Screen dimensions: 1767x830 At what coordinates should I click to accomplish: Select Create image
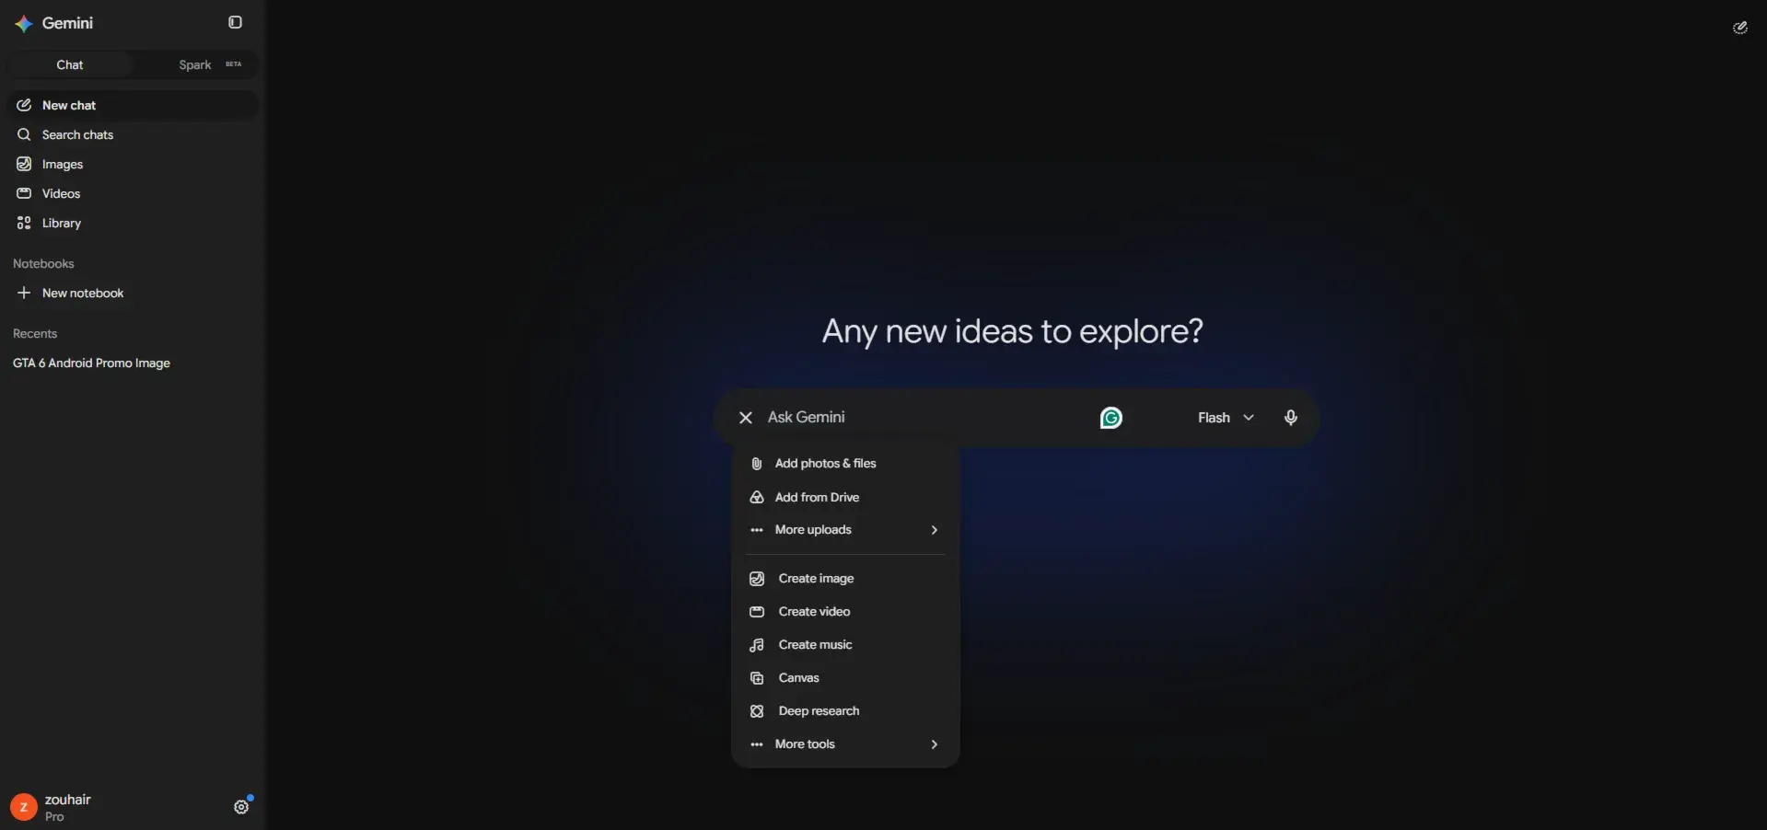coord(845,578)
